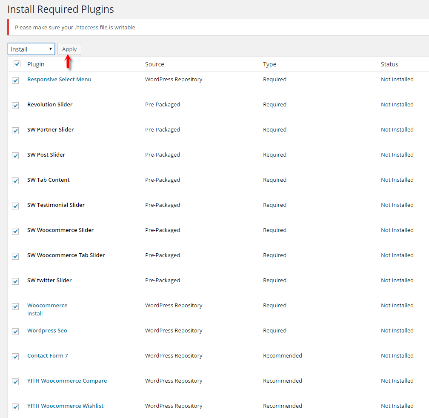429x418 pixels.
Task: Click WordPress Repository source for Woocommerce
Action: coord(174,305)
